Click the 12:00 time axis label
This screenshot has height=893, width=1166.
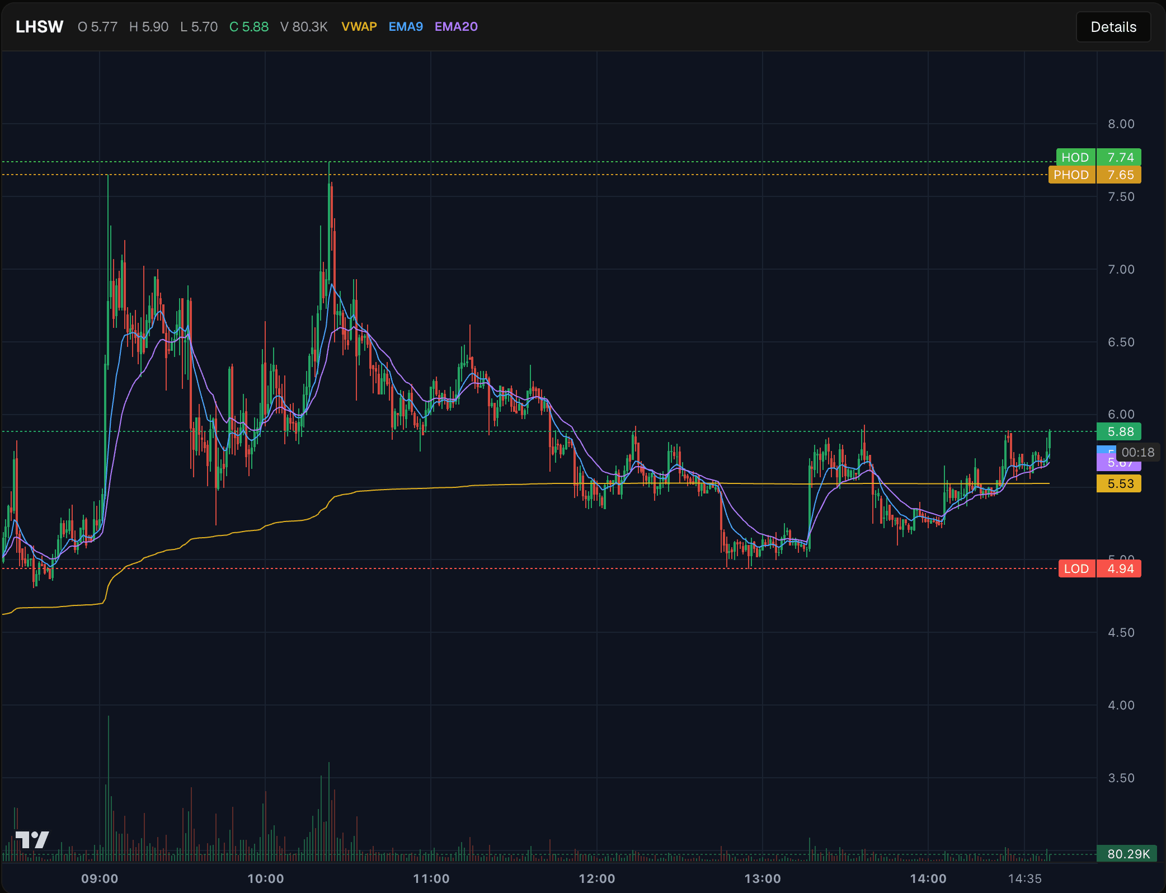(597, 878)
